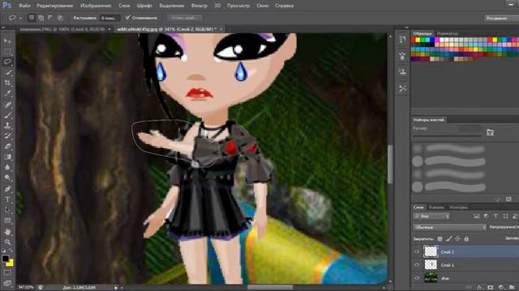This screenshot has height=291, width=519.
Task: Click the Уточн. край button
Action: 185,18
